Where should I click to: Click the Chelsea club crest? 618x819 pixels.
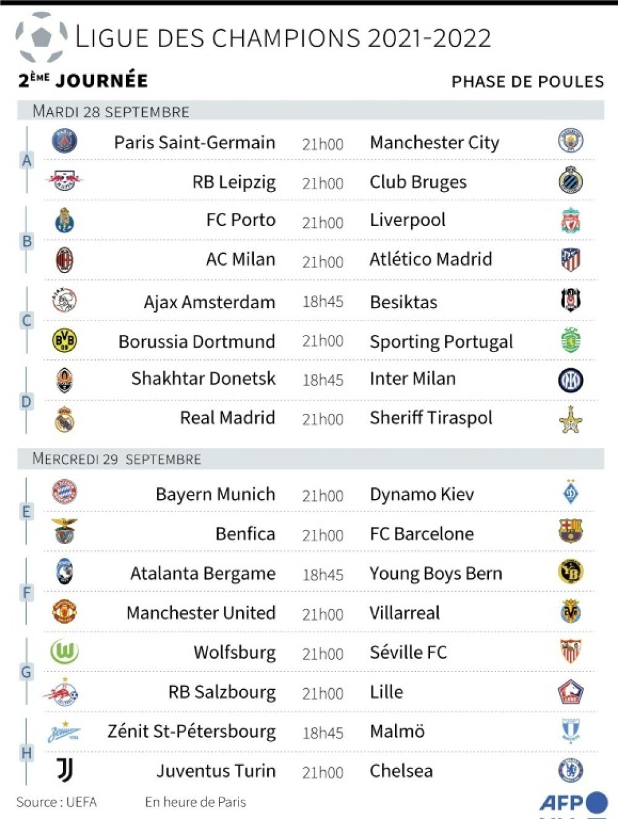570,770
